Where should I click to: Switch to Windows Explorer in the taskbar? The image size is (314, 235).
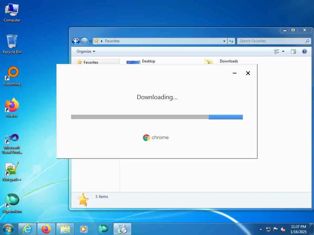coord(65,229)
